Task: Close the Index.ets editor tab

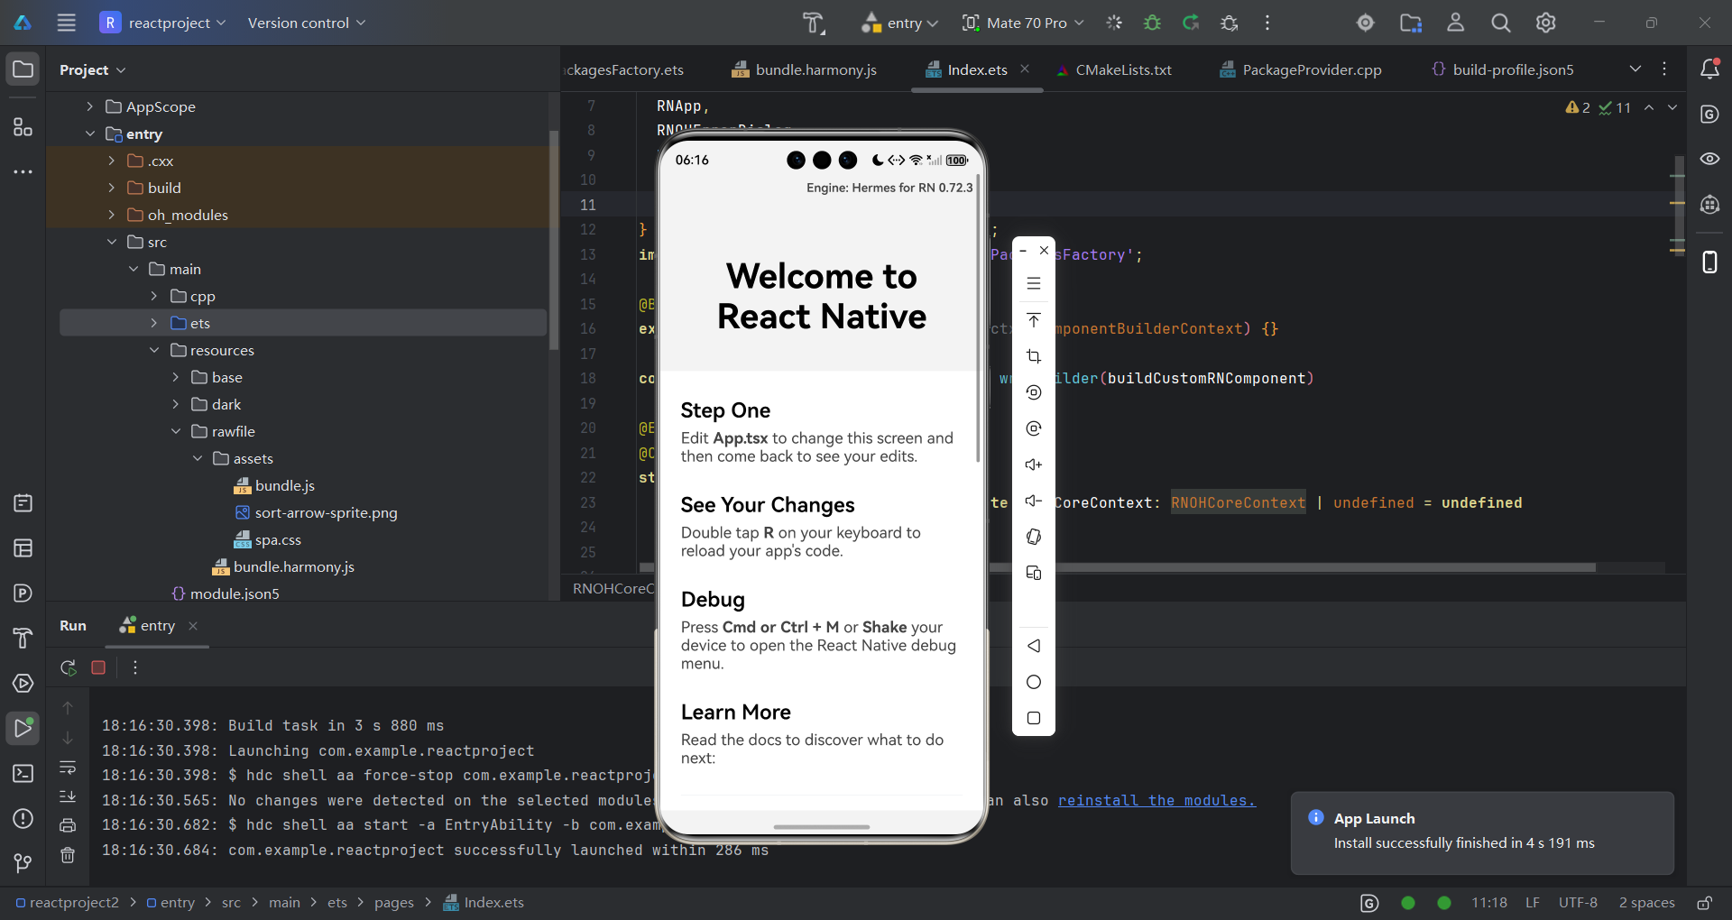Action: click(x=1025, y=69)
